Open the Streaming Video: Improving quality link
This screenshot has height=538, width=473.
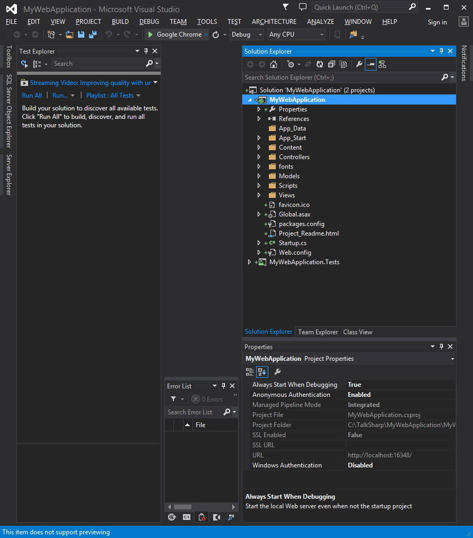coord(91,83)
